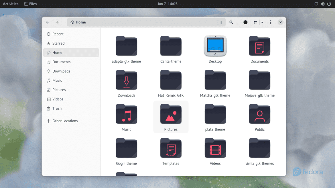Viewport: 335px width, 188px height.
Task: Click the power icon in the system tray
Action: click(x=329, y=4)
